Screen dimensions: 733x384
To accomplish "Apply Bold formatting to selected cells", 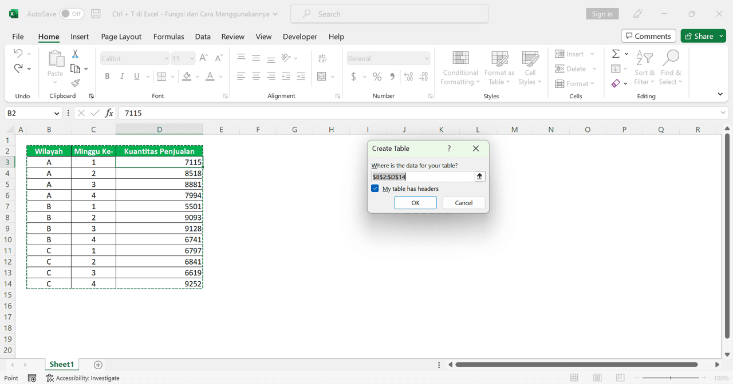I will click(x=107, y=76).
